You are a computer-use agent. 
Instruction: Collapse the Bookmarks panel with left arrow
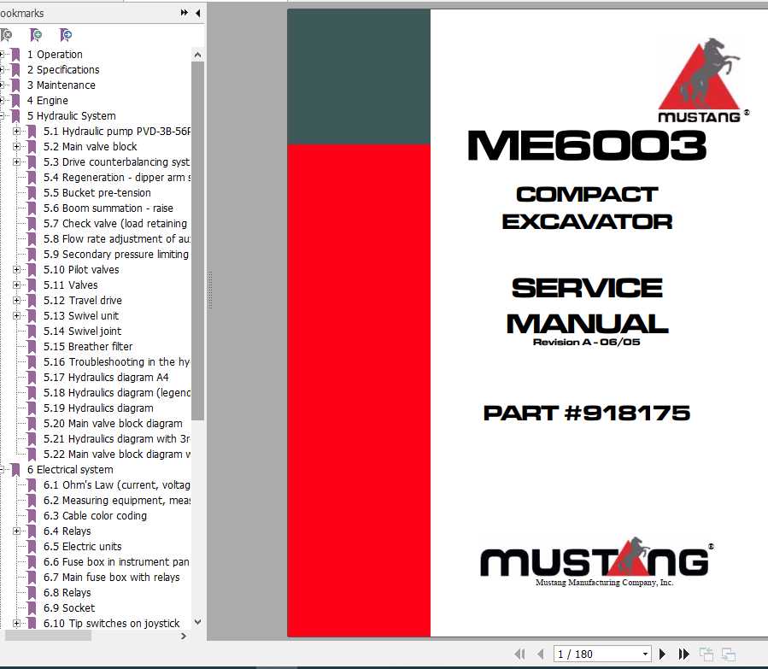(x=198, y=13)
